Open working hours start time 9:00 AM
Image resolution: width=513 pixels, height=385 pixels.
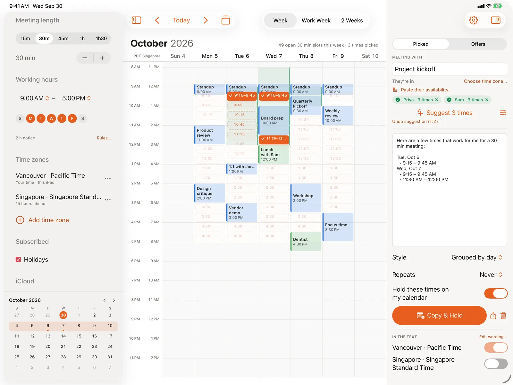[x=35, y=98]
